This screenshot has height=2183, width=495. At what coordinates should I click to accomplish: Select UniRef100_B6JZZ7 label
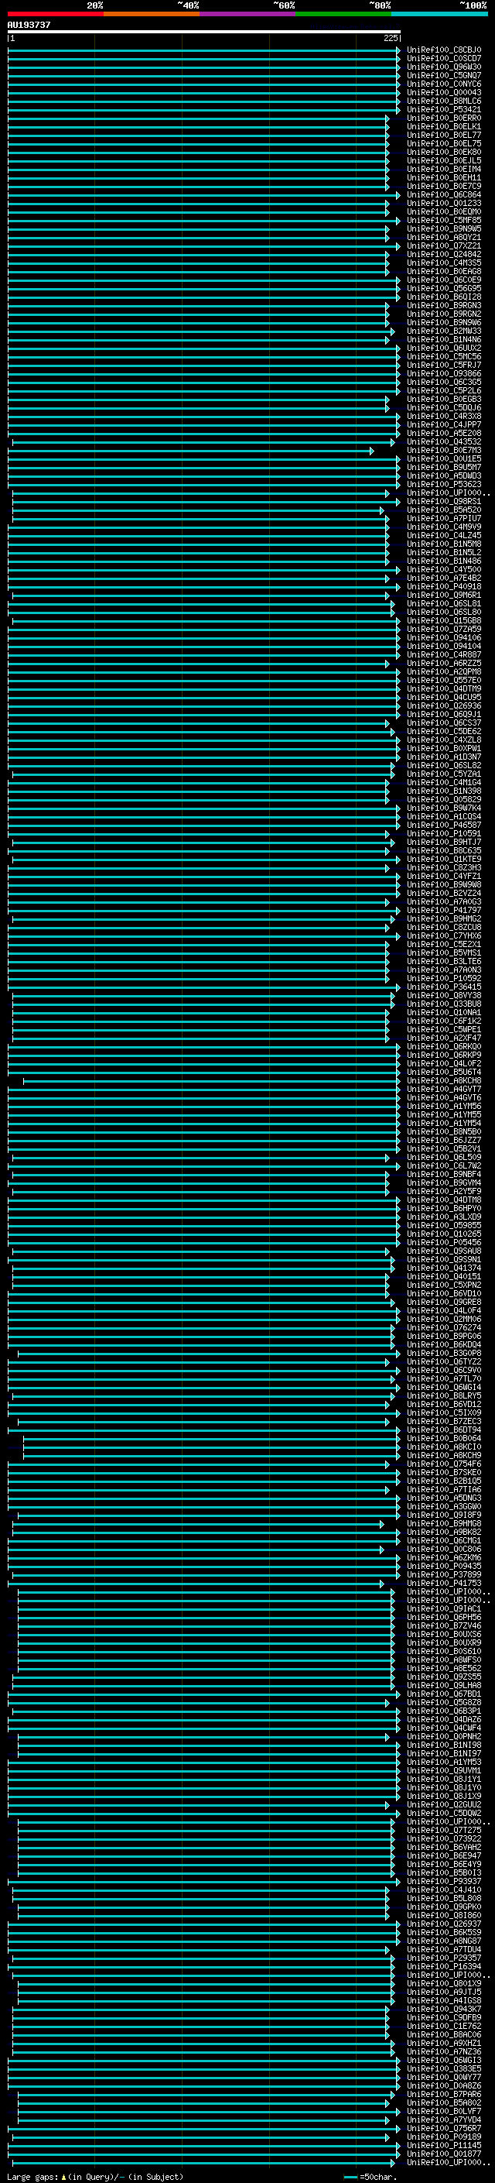(x=444, y=1141)
